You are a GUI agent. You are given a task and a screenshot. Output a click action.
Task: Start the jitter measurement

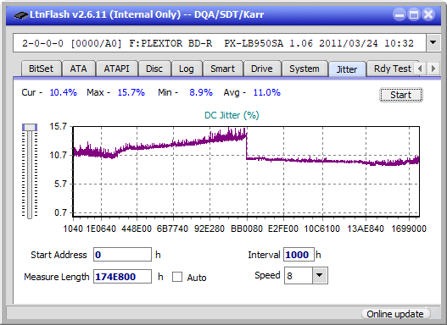(x=401, y=95)
